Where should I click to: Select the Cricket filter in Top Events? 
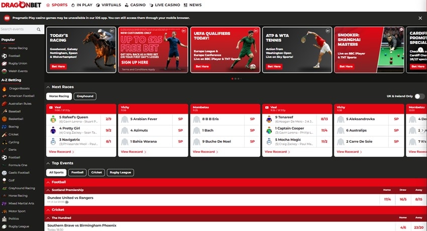(x=96, y=172)
